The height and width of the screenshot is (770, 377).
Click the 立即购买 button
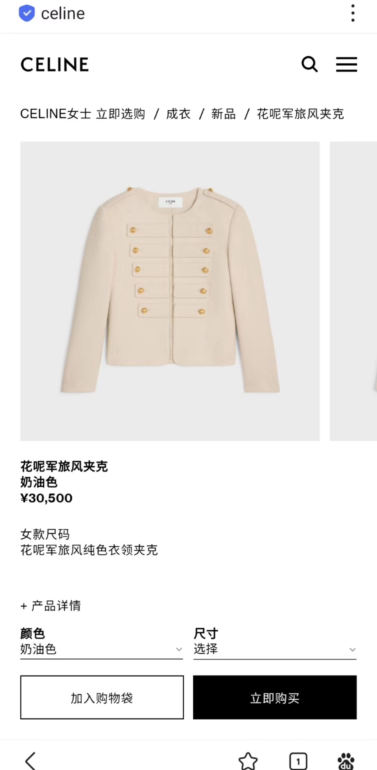(275, 697)
